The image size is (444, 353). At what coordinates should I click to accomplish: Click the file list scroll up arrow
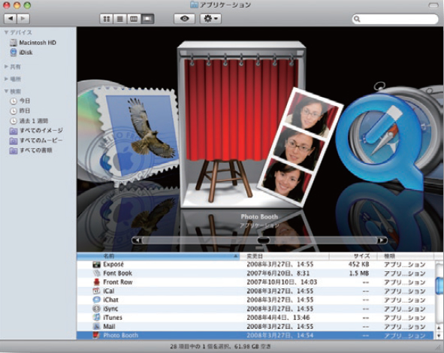(x=439, y=328)
